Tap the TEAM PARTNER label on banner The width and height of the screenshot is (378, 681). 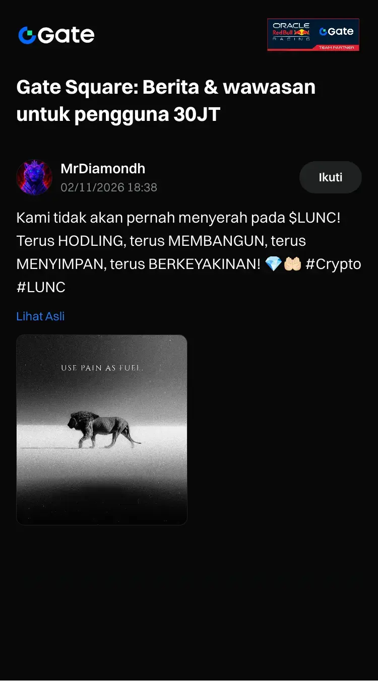(x=336, y=48)
